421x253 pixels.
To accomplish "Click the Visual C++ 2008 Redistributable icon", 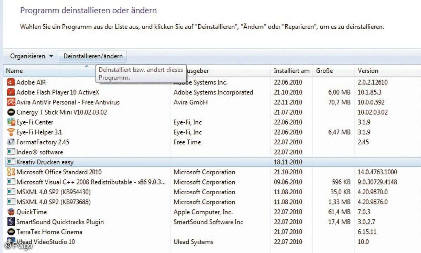I will pyautogui.click(x=11, y=182).
